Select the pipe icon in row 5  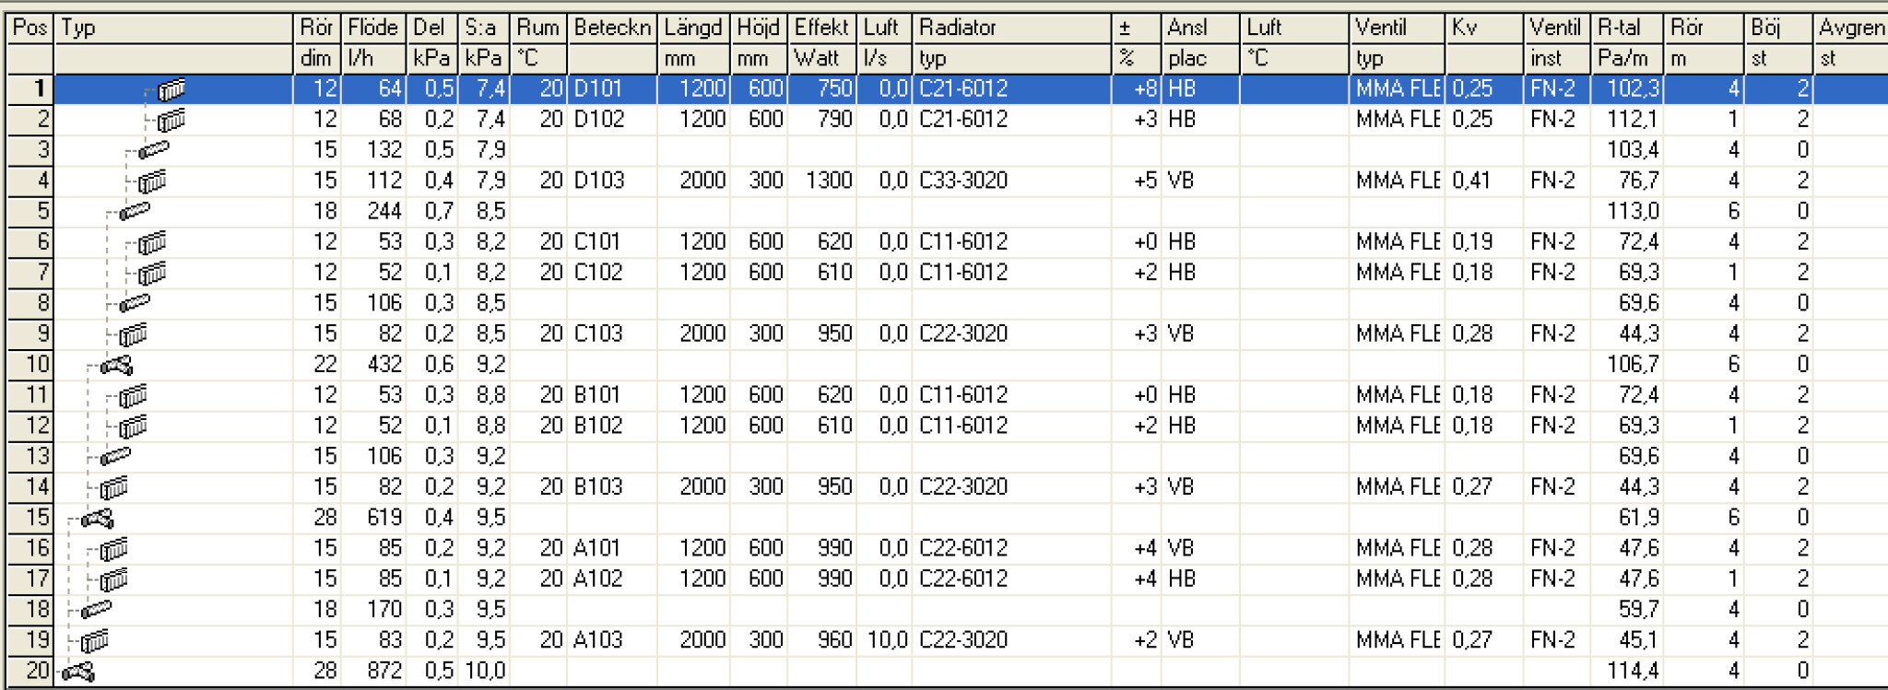pyautogui.click(x=135, y=212)
